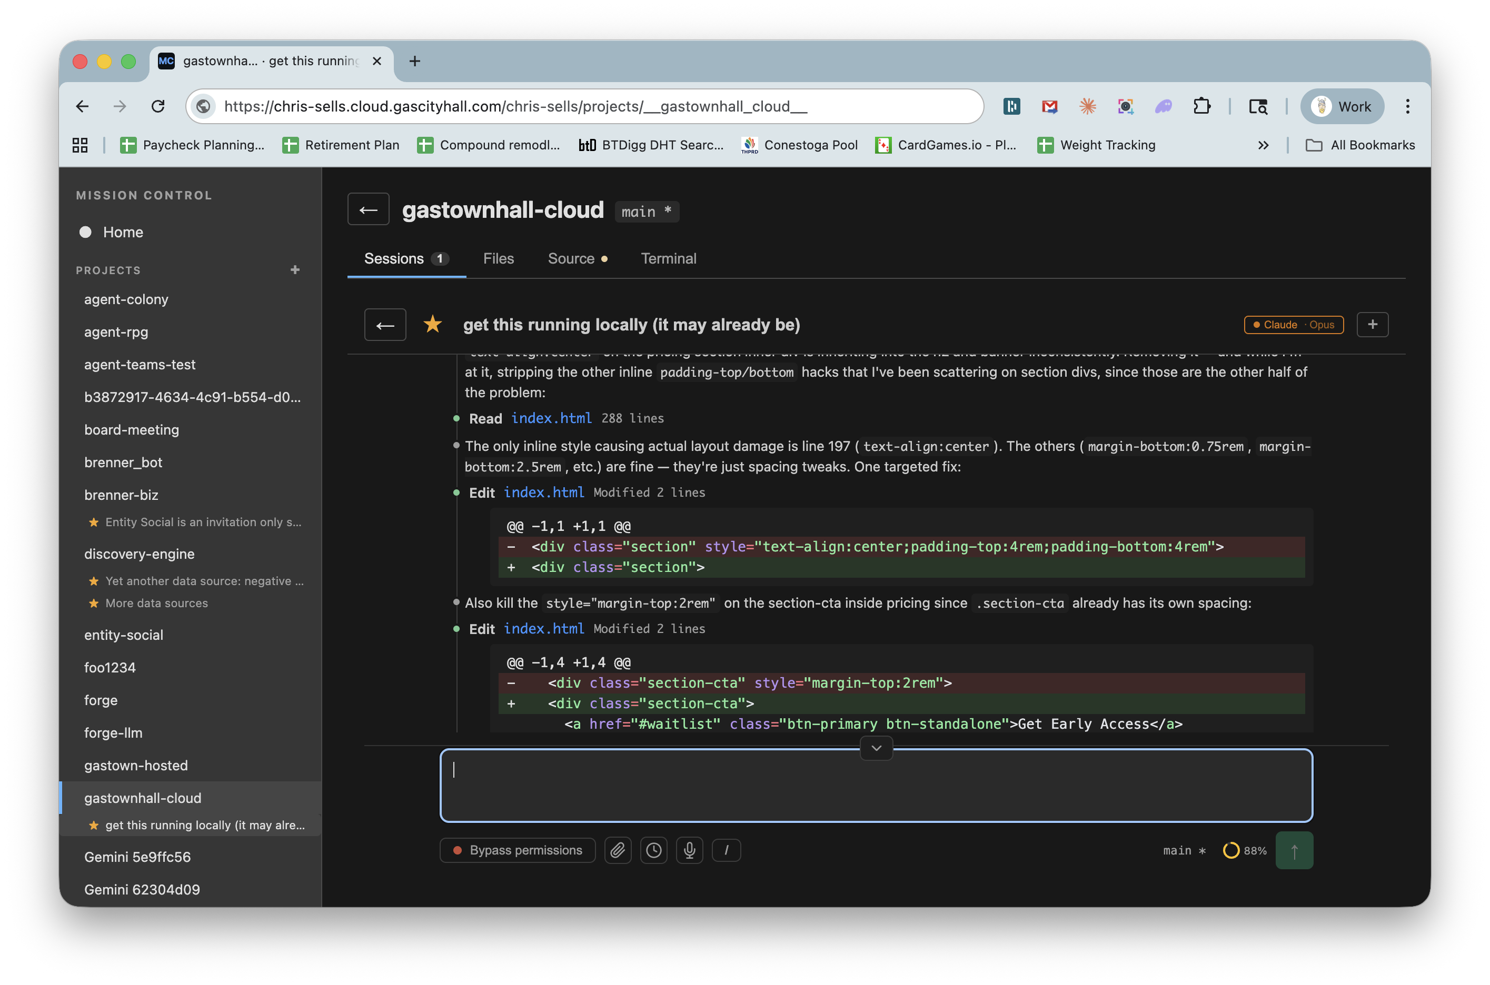Activate the microphone voice input icon
The image size is (1490, 985).
[689, 850]
